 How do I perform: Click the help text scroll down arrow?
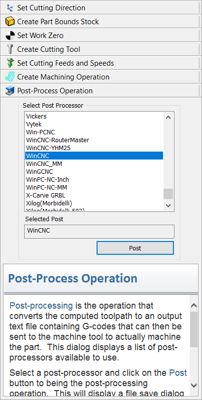coord(194,385)
